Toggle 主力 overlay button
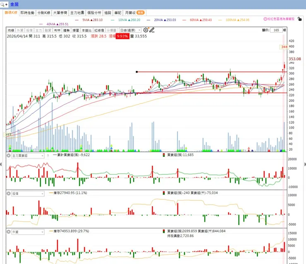The height and width of the screenshot is (264, 306). pyautogui.click(x=38, y=31)
